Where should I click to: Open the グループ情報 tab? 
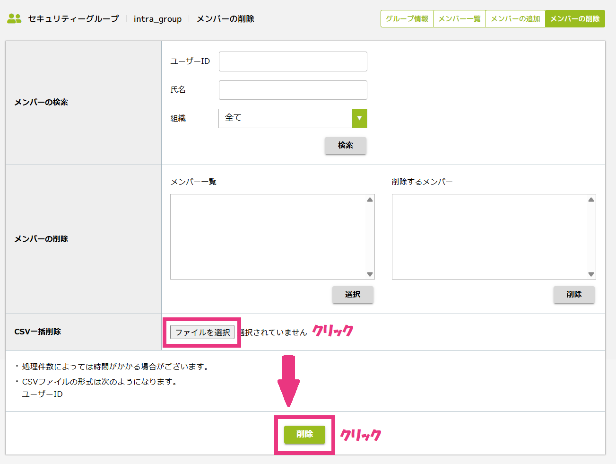point(407,19)
